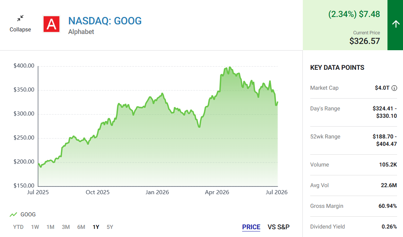Image resolution: width=403 pixels, height=237 pixels.
Task: Click the GOOG legend line icon
Action: (13, 214)
